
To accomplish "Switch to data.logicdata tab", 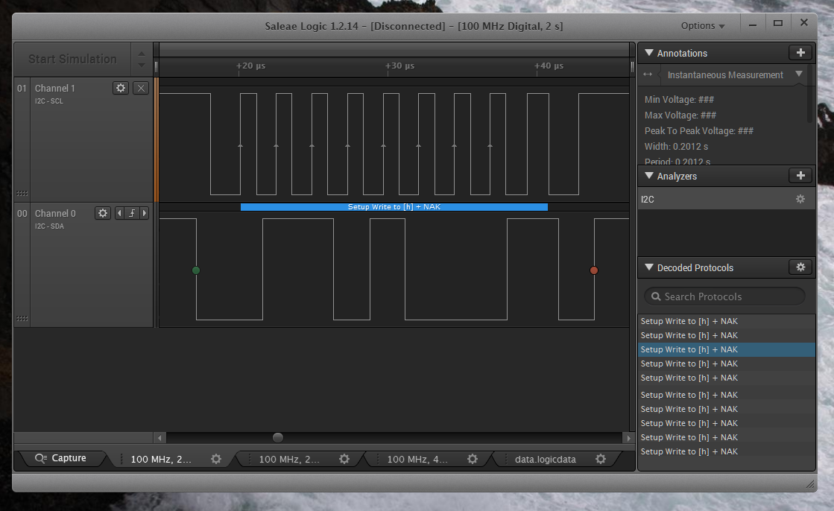I will click(545, 459).
